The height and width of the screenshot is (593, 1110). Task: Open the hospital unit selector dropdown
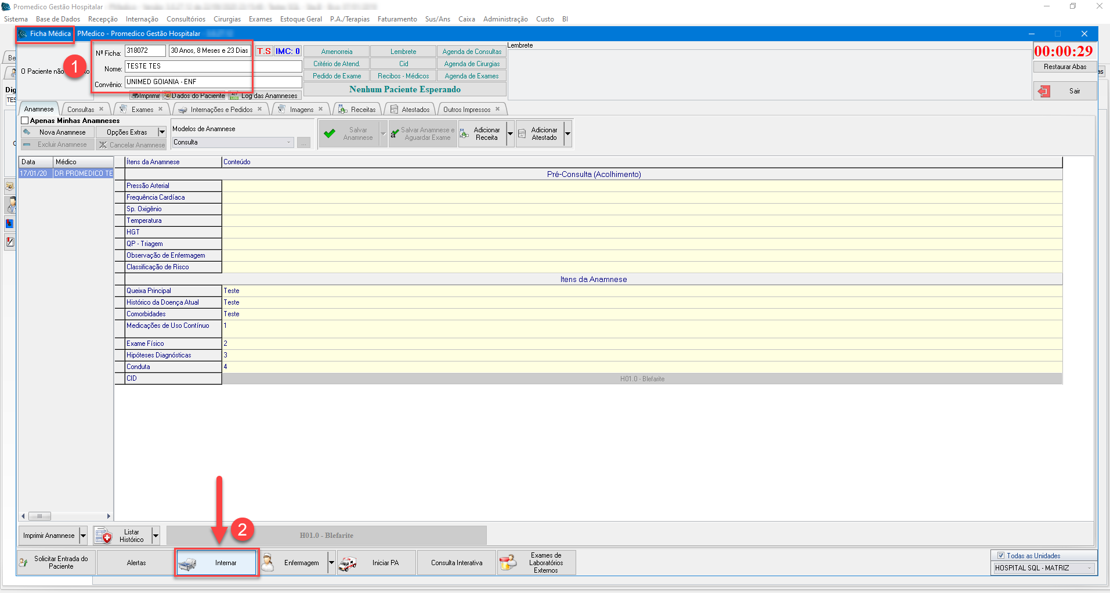coord(1089,568)
